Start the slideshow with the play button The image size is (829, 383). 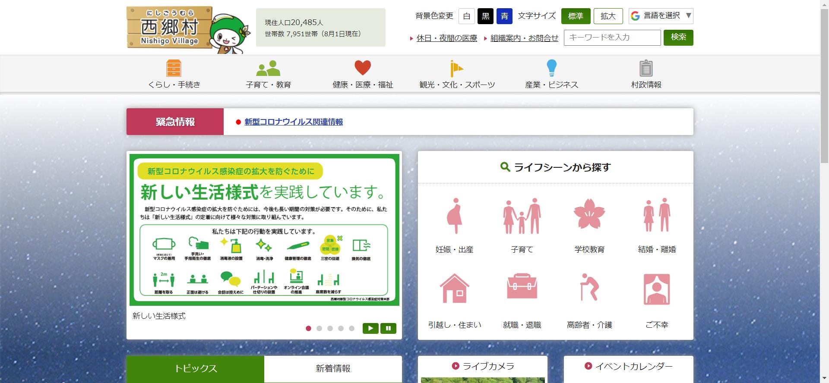point(370,328)
